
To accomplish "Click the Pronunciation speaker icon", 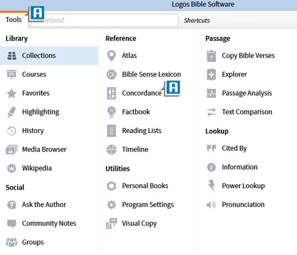I will pos(212,204).
